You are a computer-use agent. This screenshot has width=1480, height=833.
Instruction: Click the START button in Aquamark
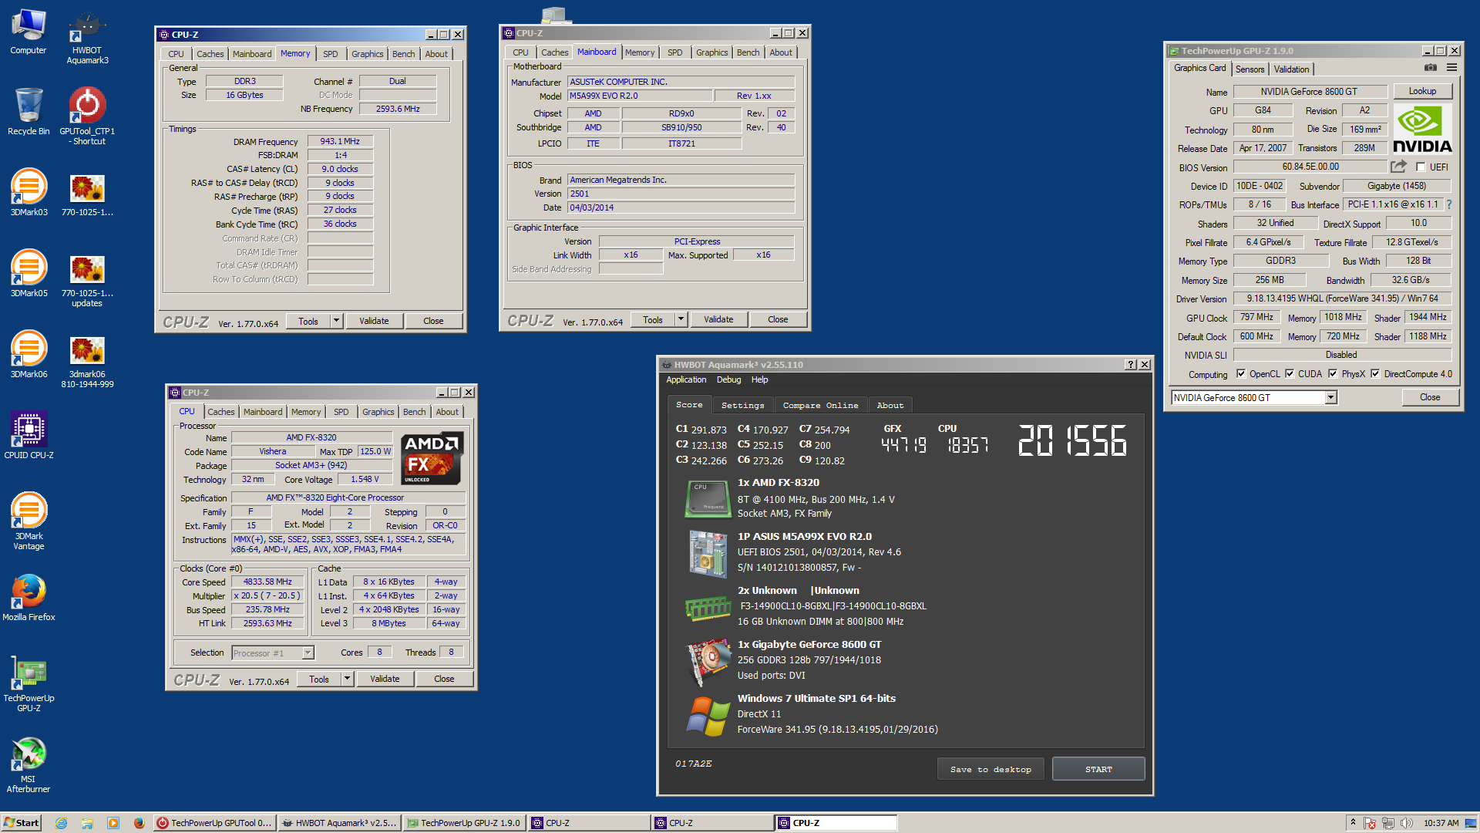[x=1098, y=769]
